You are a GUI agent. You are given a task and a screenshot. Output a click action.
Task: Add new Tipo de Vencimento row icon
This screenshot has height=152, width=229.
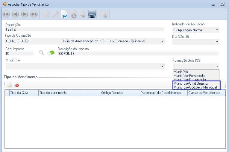coord(10,85)
